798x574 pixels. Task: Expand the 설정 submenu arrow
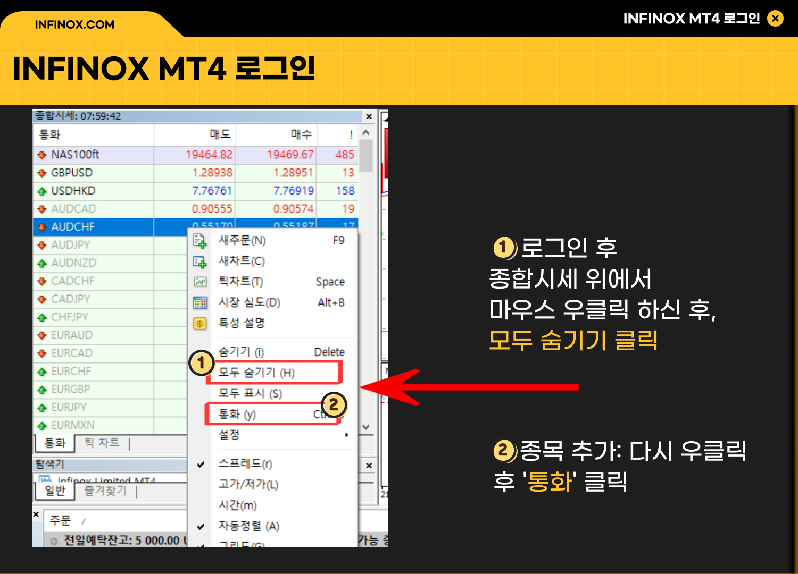347,435
